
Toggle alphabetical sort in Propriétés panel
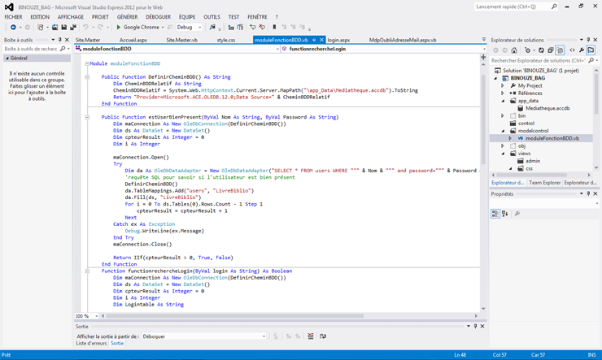click(504, 214)
